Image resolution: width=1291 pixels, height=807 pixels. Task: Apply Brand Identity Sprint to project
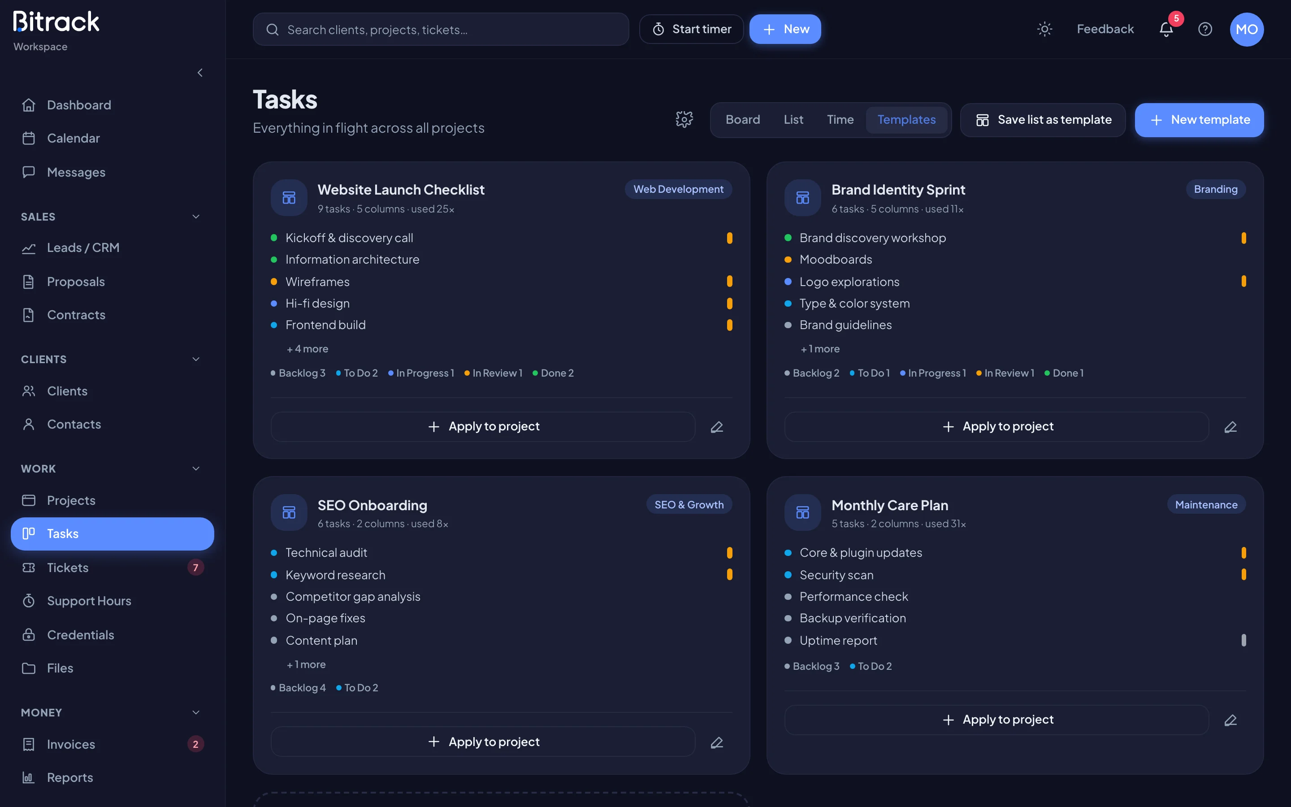[996, 426]
